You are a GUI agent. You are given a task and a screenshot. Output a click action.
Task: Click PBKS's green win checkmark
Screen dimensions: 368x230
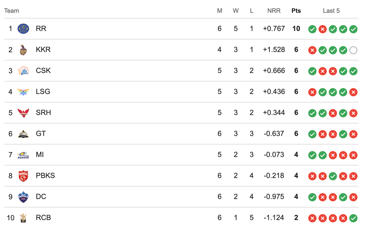(x=333, y=176)
